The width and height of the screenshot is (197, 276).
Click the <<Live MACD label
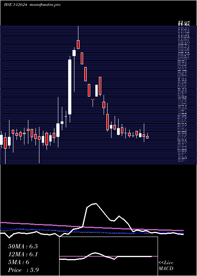pyautogui.click(x=166, y=266)
